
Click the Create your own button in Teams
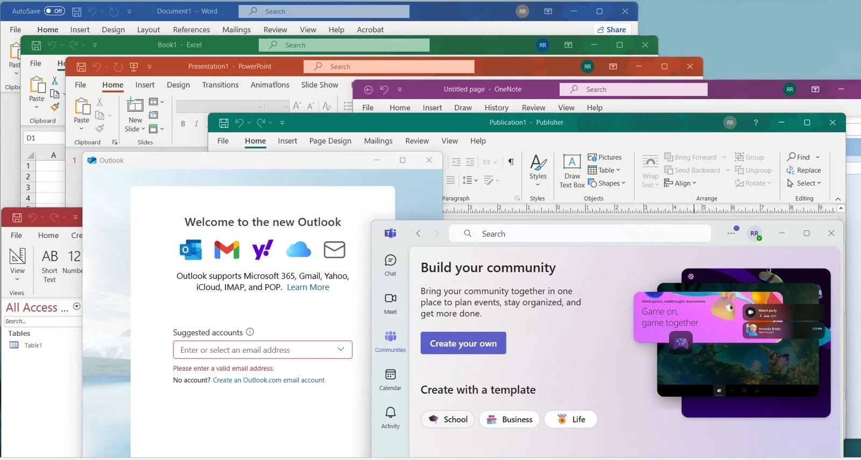coord(463,343)
